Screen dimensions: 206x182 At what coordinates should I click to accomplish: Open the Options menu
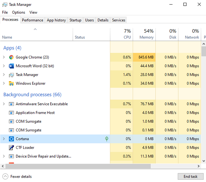coord(18,12)
